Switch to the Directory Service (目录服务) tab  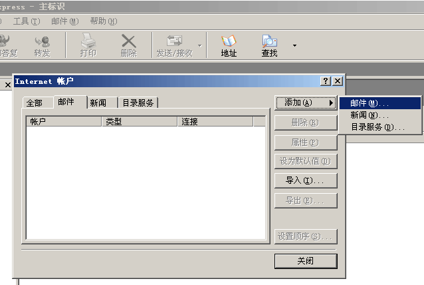point(138,103)
